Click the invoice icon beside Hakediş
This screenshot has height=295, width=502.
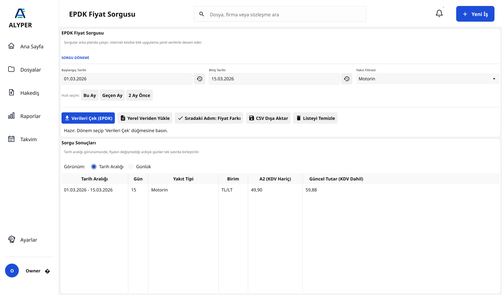point(11,92)
